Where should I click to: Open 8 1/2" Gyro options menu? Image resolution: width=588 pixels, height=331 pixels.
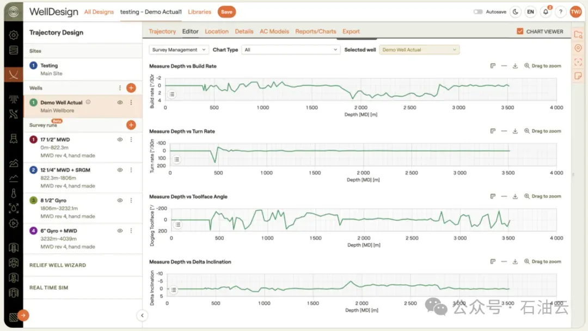point(131,201)
